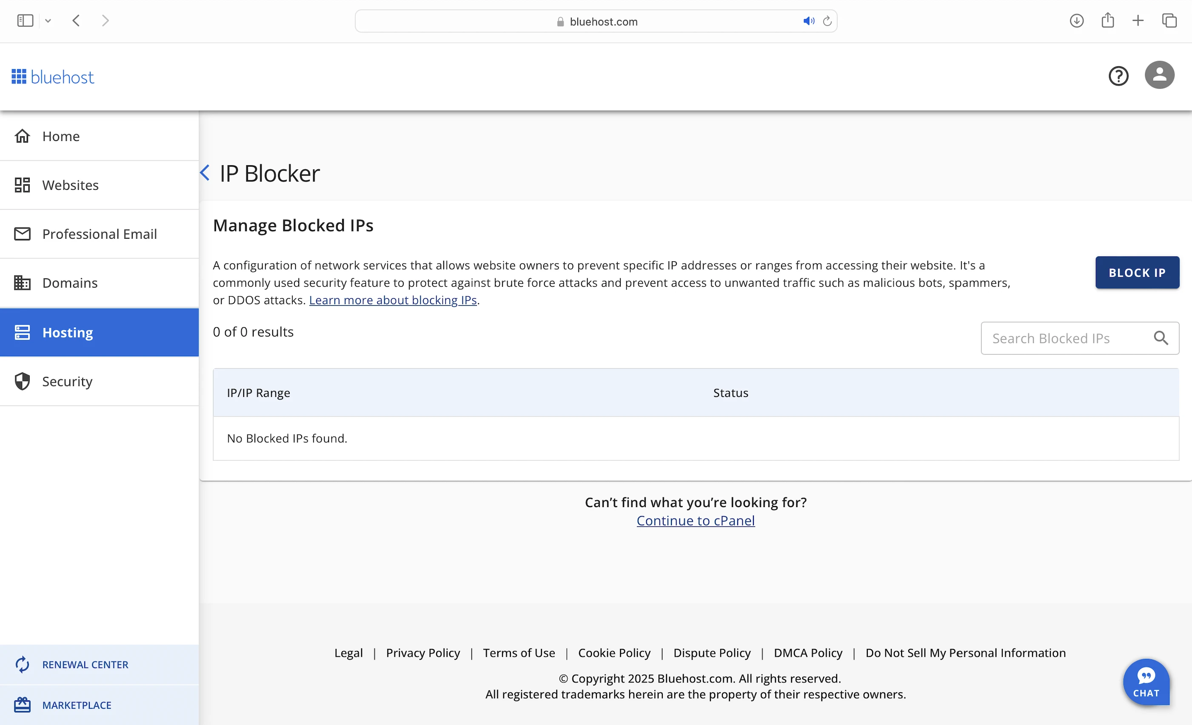The height and width of the screenshot is (725, 1192).
Task: Open Domains from the sidebar
Action: [70, 283]
